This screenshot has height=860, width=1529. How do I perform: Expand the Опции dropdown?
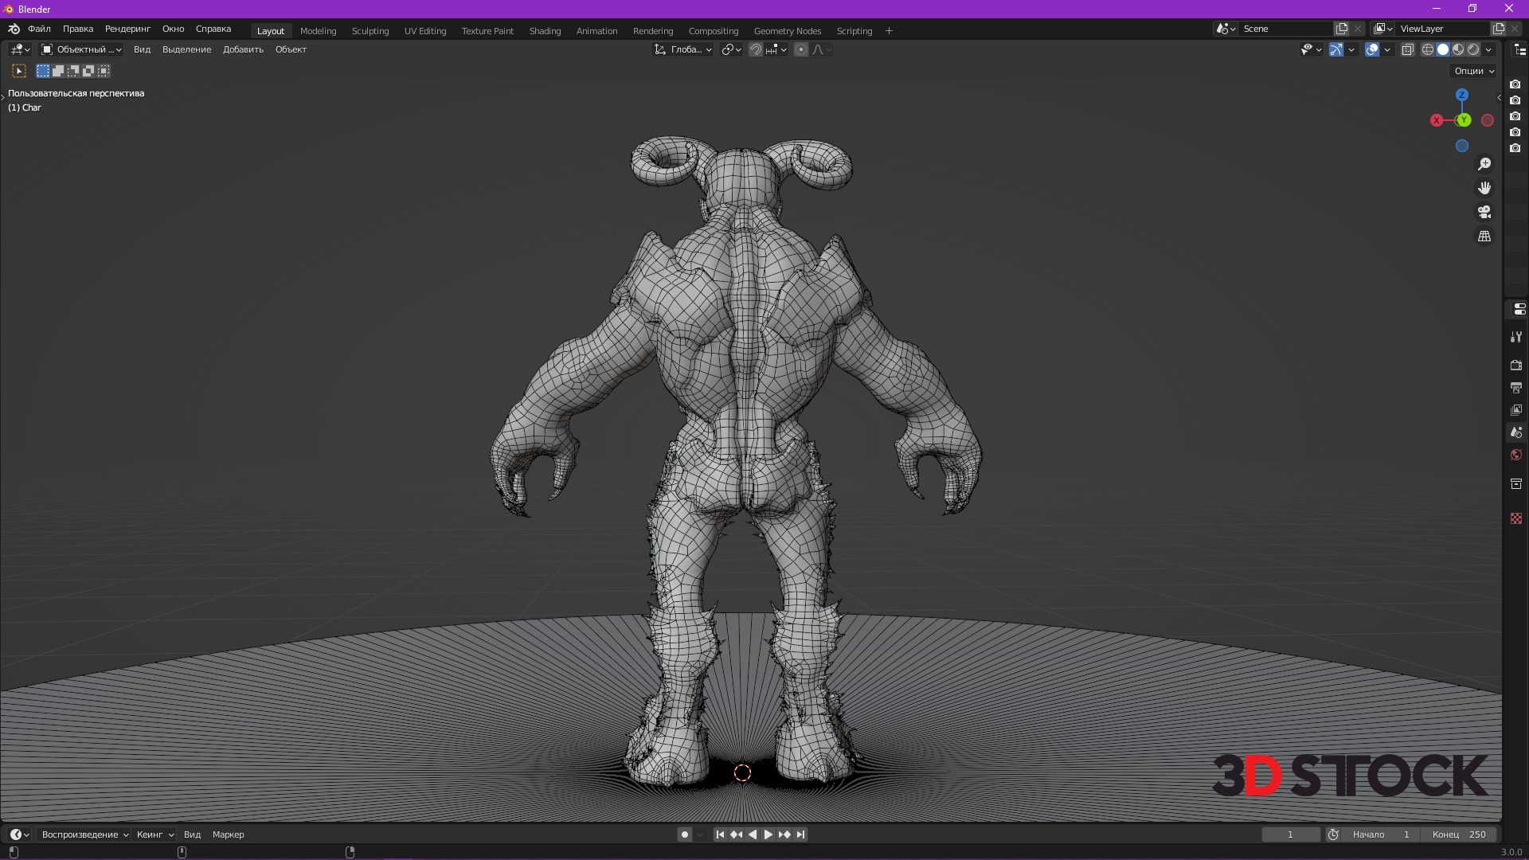(1474, 71)
